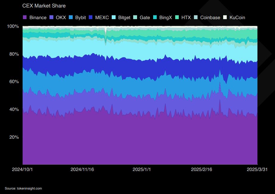Toggle the Gate series legend label
The width and height of the screenshot is (275, 194).
[x=145, y=18]
